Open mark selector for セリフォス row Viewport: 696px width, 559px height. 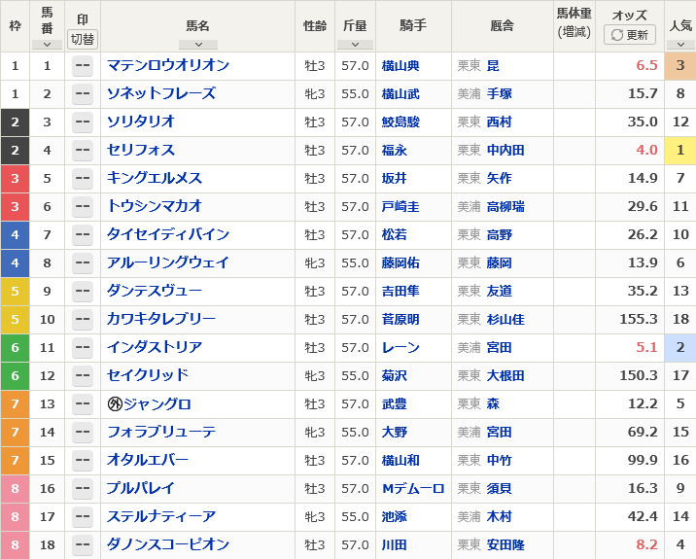coord(83,150)
